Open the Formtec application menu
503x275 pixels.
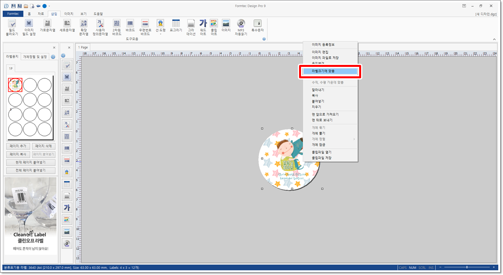tap(13, 13)
